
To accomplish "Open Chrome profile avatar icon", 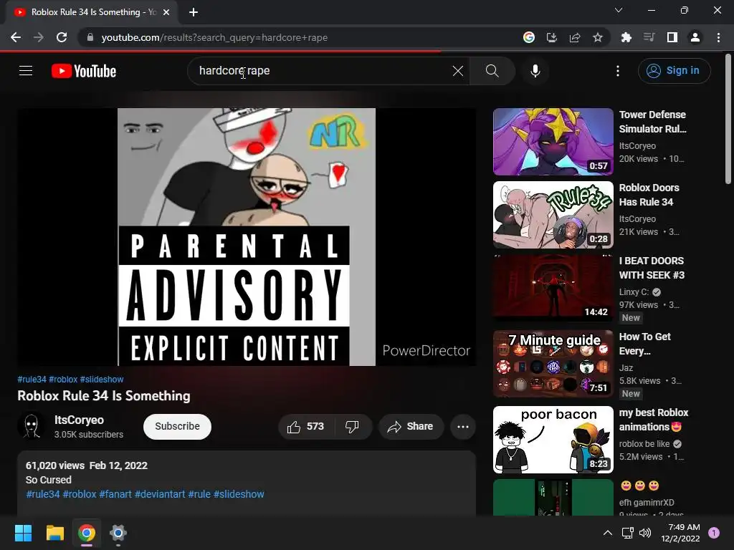I will click(x=695, y=37).
